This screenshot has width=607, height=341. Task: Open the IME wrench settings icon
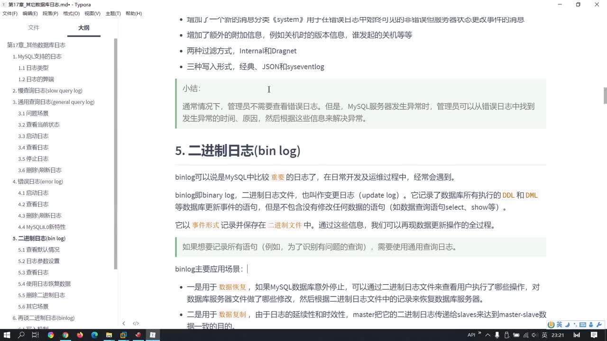coord(599,324)
